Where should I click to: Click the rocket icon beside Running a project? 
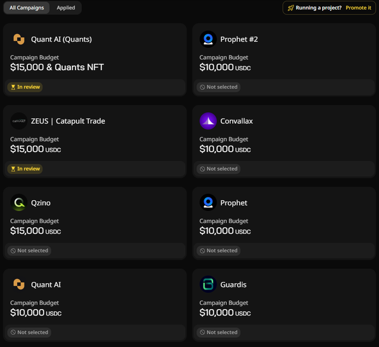(x=290, y=8)
